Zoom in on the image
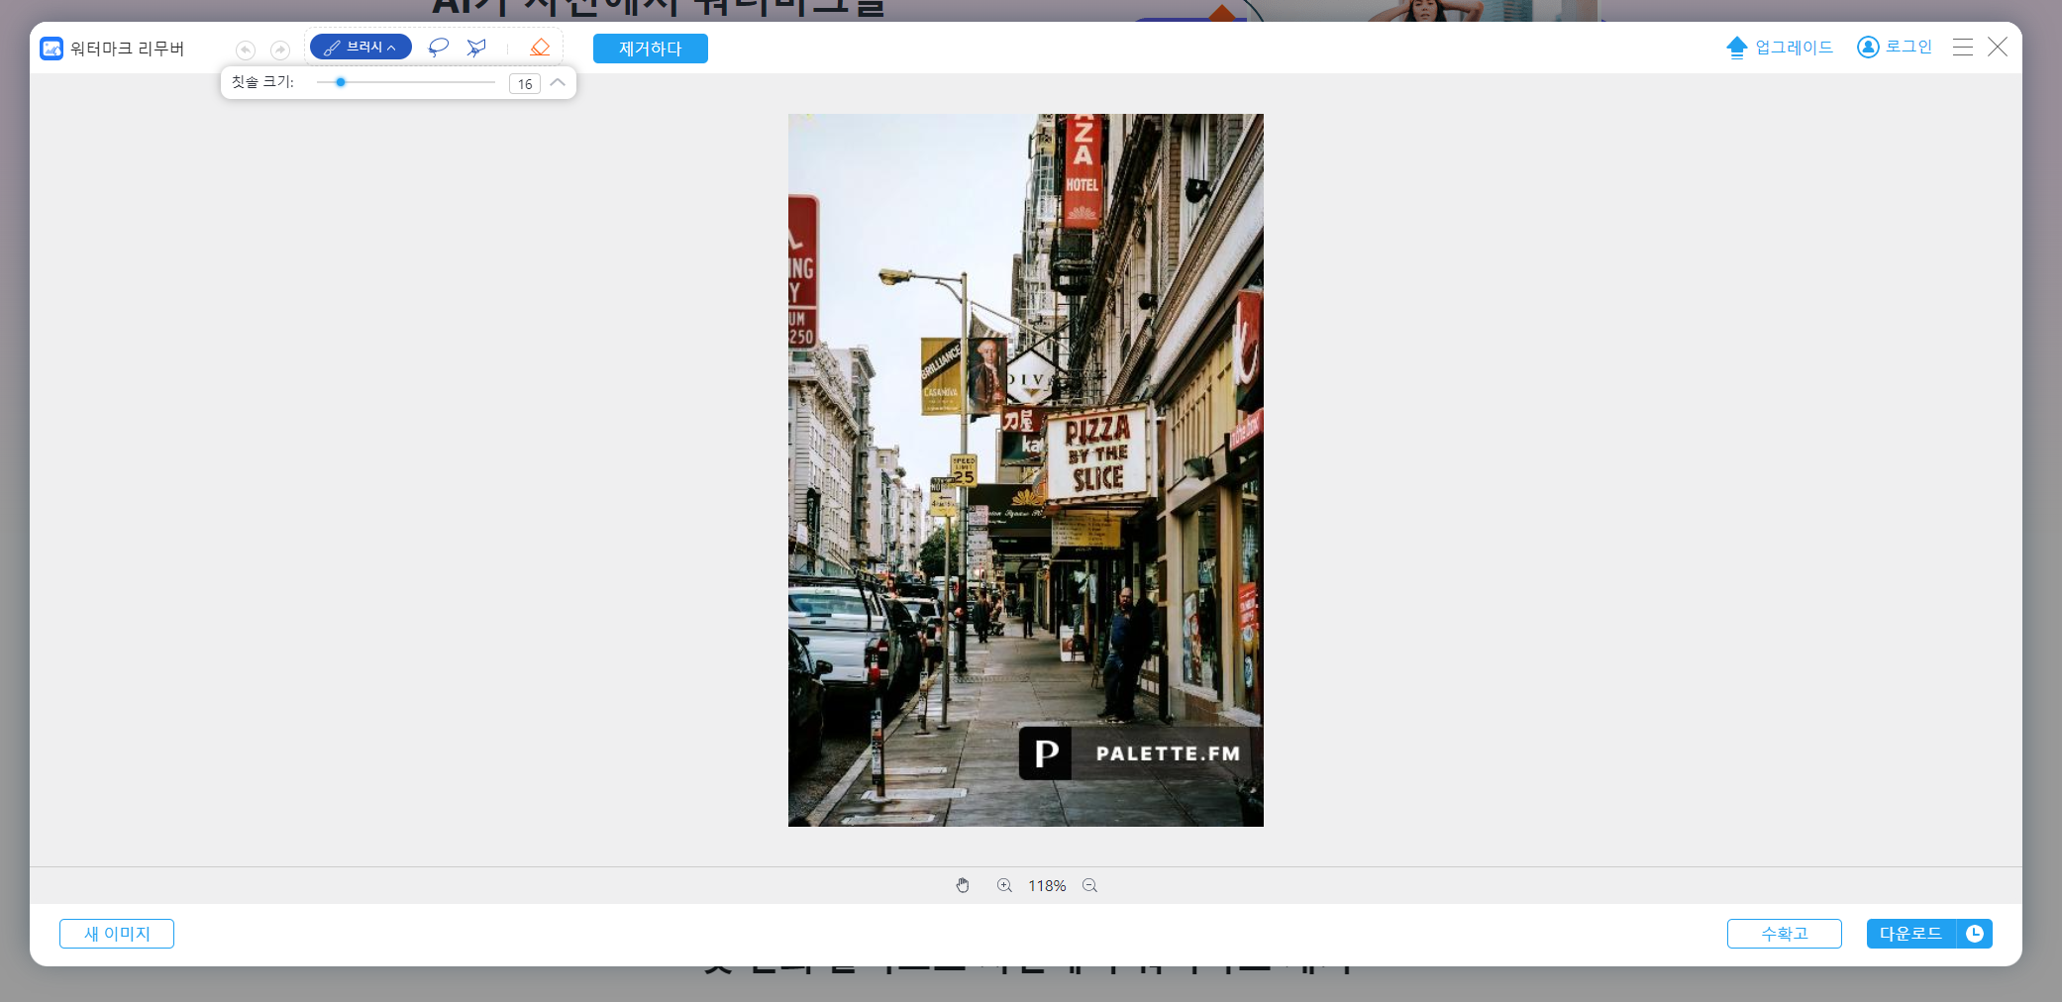The image size is (2062, 1002). click(x=1004, y=885)
